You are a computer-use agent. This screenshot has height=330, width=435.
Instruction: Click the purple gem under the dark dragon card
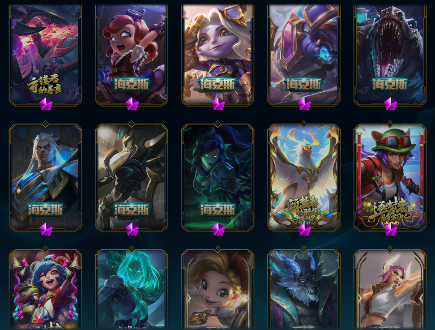click(46, 104)
